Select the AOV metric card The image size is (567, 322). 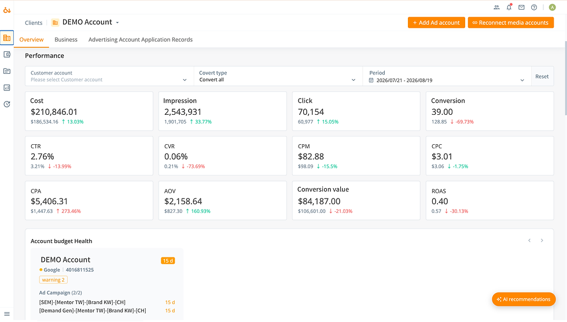point(222,200)
